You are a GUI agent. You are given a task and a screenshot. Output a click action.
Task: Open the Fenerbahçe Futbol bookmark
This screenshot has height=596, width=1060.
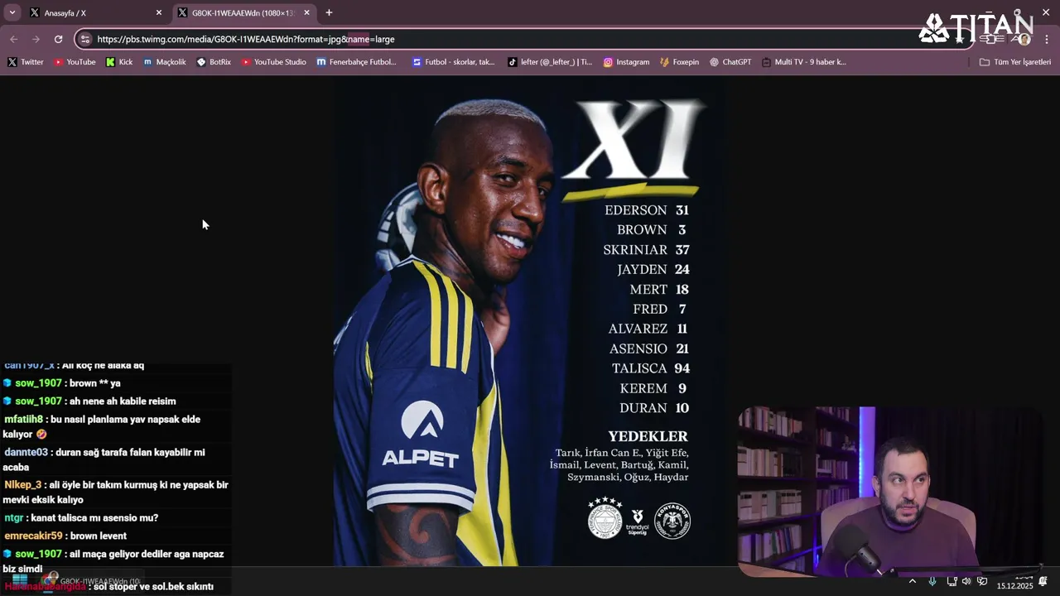(357, 62)
